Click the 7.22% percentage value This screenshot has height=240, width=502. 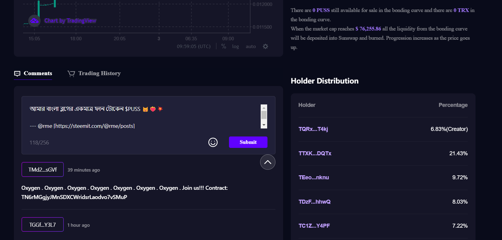[x=460, y=226]
